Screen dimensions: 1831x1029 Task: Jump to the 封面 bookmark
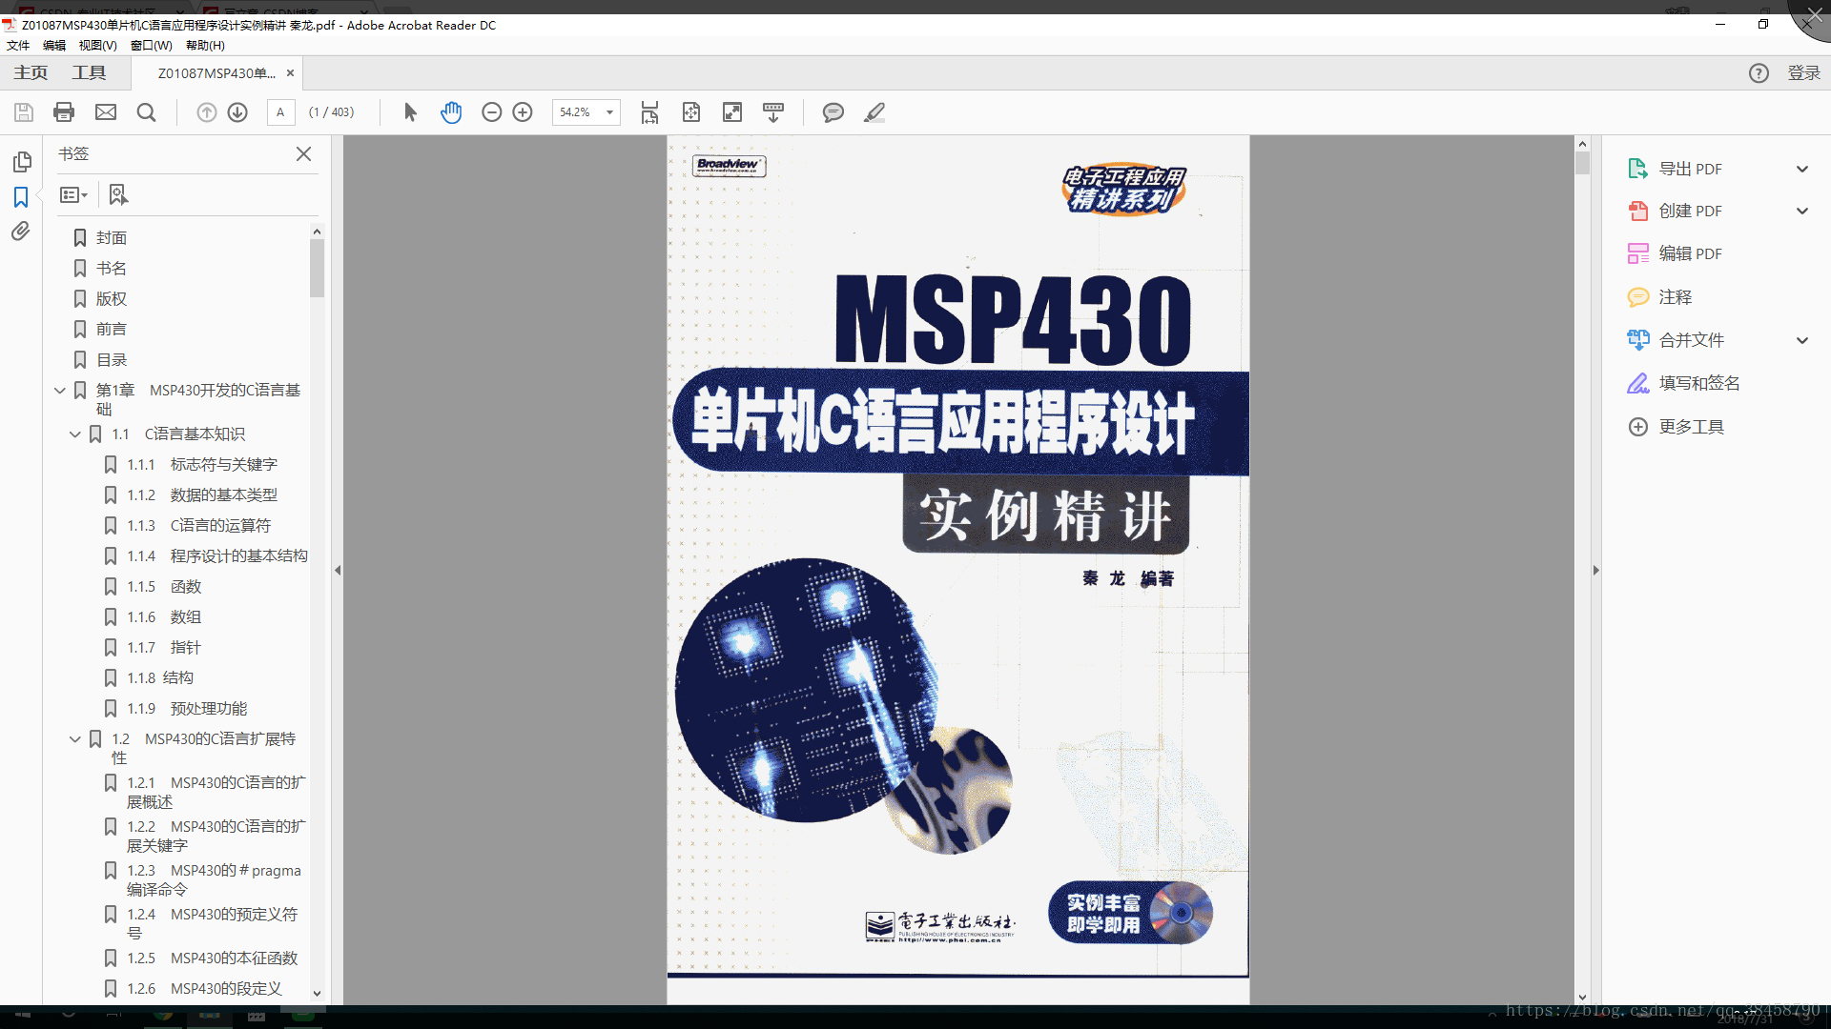point(111,237)
